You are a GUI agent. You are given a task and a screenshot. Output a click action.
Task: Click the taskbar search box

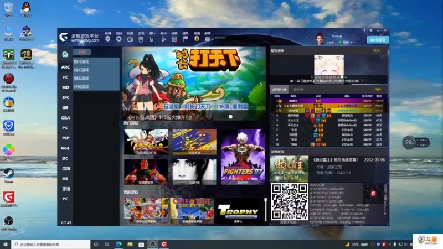[51, 244]
